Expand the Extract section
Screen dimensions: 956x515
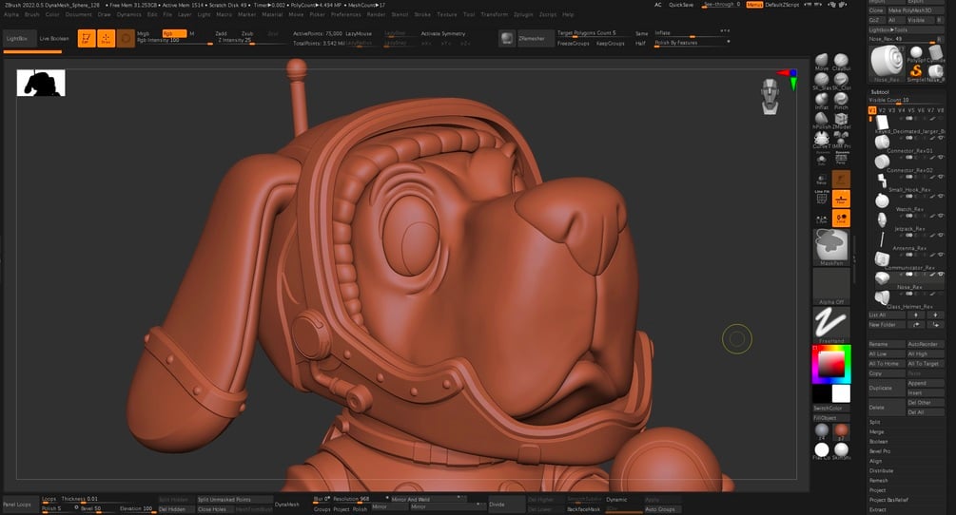[877, 509]
